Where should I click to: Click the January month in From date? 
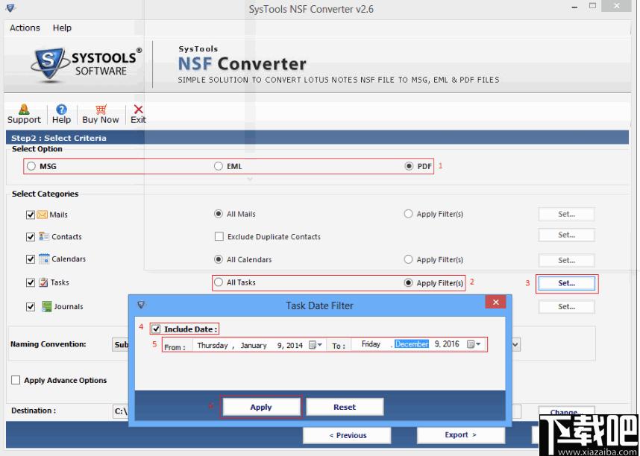(x=254, y=346)
